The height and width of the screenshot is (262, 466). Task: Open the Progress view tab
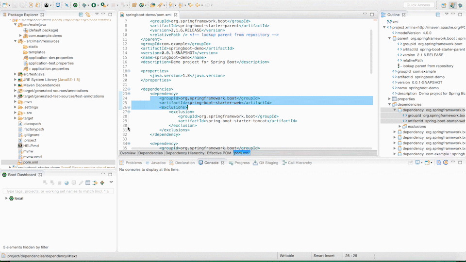pos(239,163)
